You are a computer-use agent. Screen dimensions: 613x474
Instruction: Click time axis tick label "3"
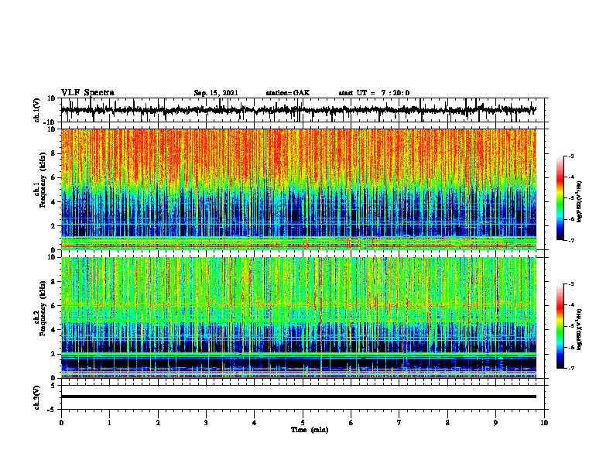point(206,423)
